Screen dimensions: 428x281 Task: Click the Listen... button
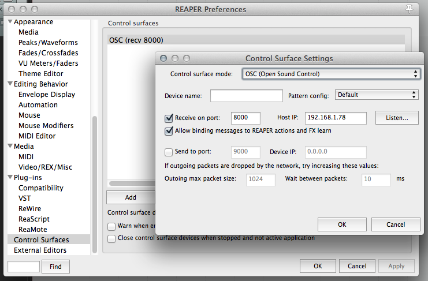pos(397,118)
